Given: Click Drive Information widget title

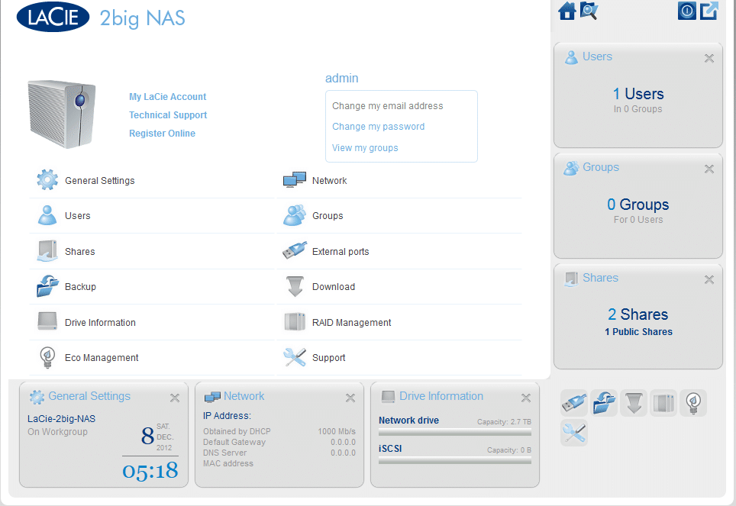Looking at the screenshot, I should (x=441, y=396).
